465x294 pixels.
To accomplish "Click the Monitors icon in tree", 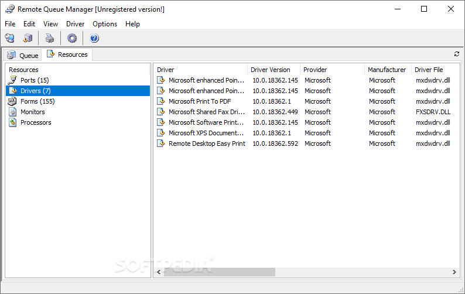I will (12, 112).
